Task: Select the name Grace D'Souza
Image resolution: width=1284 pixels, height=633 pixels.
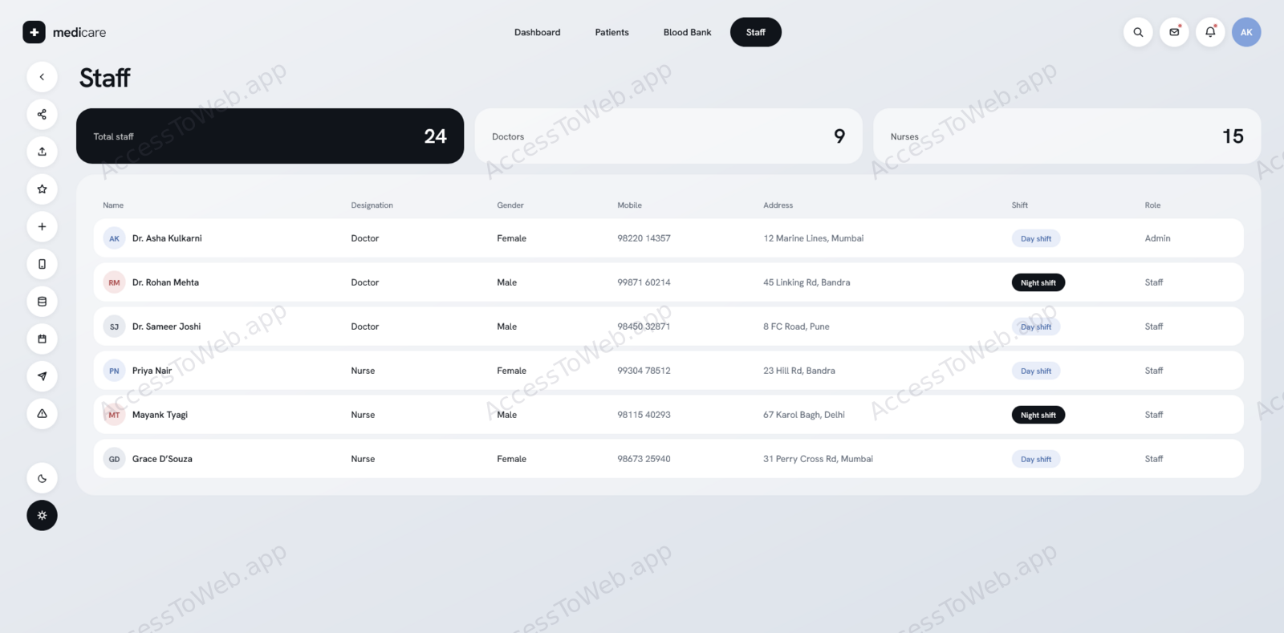Action: 162,459
